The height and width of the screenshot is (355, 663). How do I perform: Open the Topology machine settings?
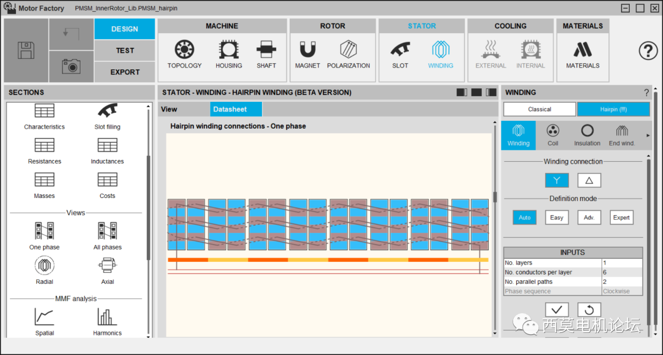coord(184,54)
